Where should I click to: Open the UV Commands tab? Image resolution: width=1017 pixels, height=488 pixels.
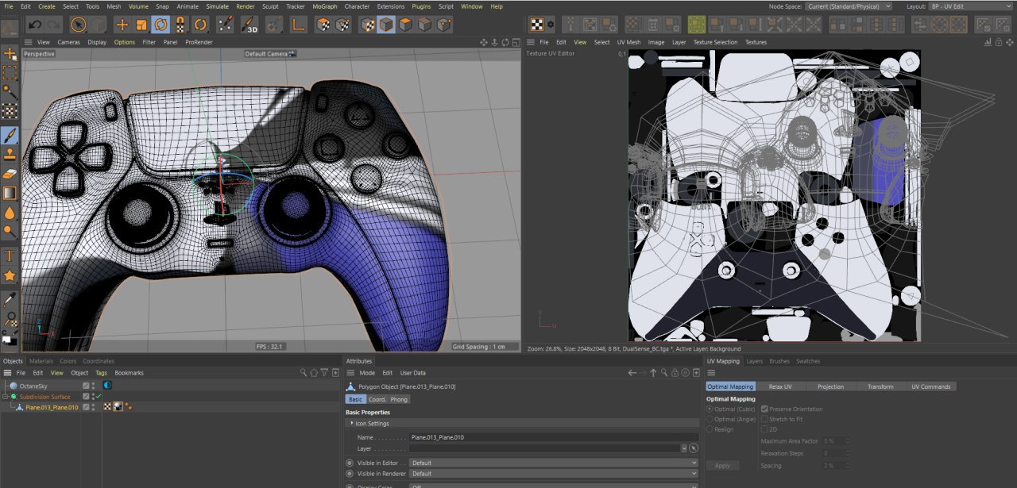pyautogui.click(x=930, y=386)
